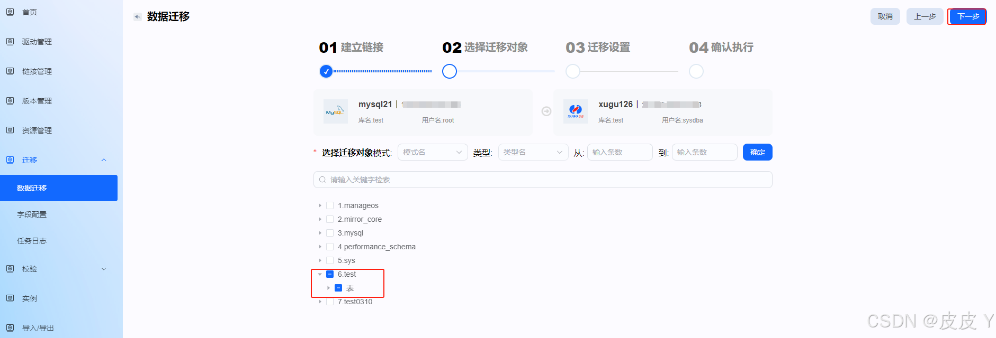Click the completed step 01 checkmark circle
The height and width of the screenshot is (338, 996).
(x=326, y=71)
